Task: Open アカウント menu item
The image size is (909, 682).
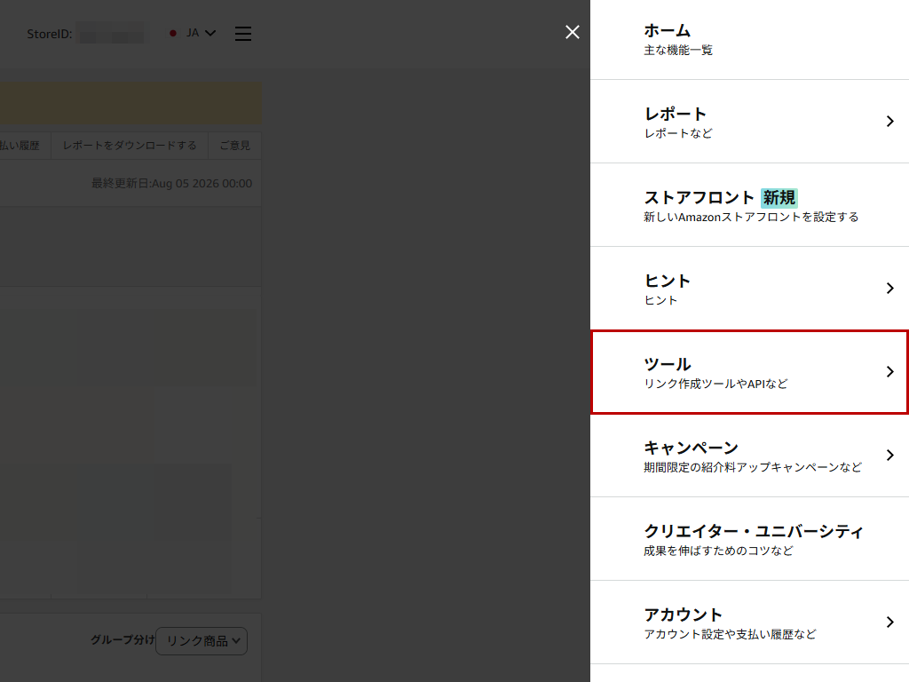Action: click(x=749, y=623)
